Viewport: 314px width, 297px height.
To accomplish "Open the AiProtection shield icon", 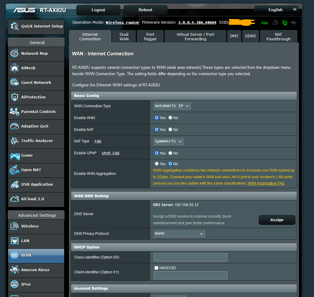I will point(15,97).
